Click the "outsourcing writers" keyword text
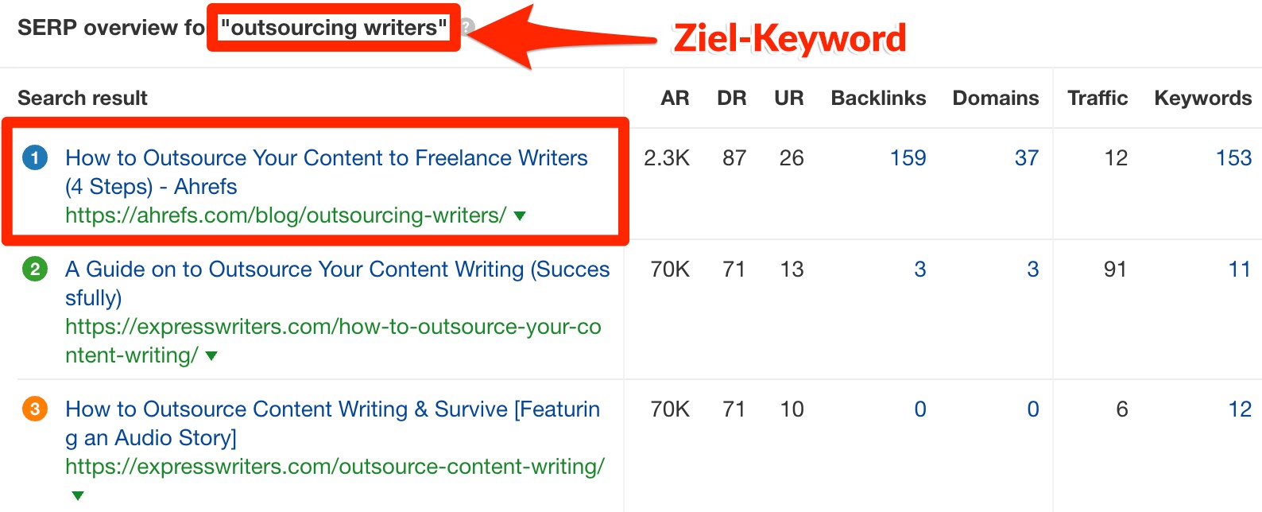Image resolution: width=1262 pixels, height=512 pixels. (x=334, y=28)
